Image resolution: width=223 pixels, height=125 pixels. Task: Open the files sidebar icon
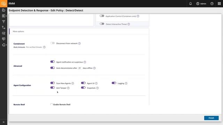coord(3,10)
